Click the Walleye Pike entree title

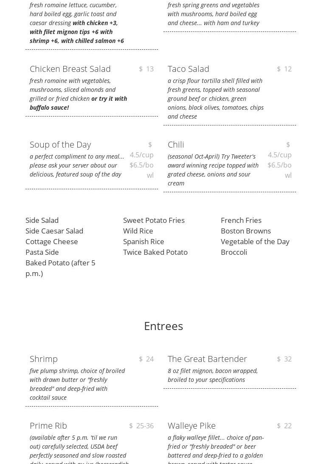click(192, 426)
